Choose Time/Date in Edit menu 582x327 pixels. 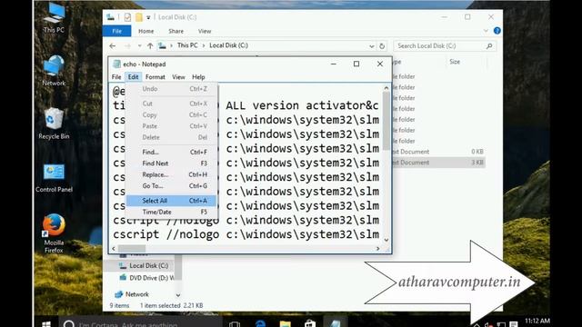tap(172, 212)
